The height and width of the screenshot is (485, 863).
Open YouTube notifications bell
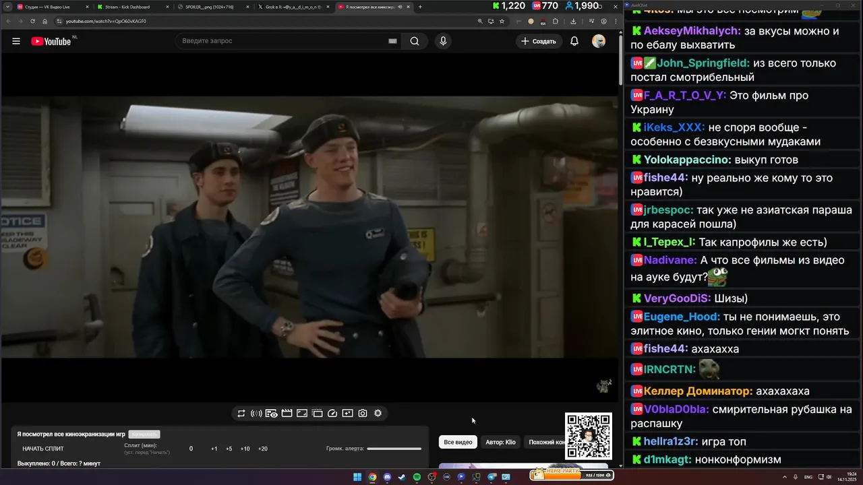coord(574,41)
